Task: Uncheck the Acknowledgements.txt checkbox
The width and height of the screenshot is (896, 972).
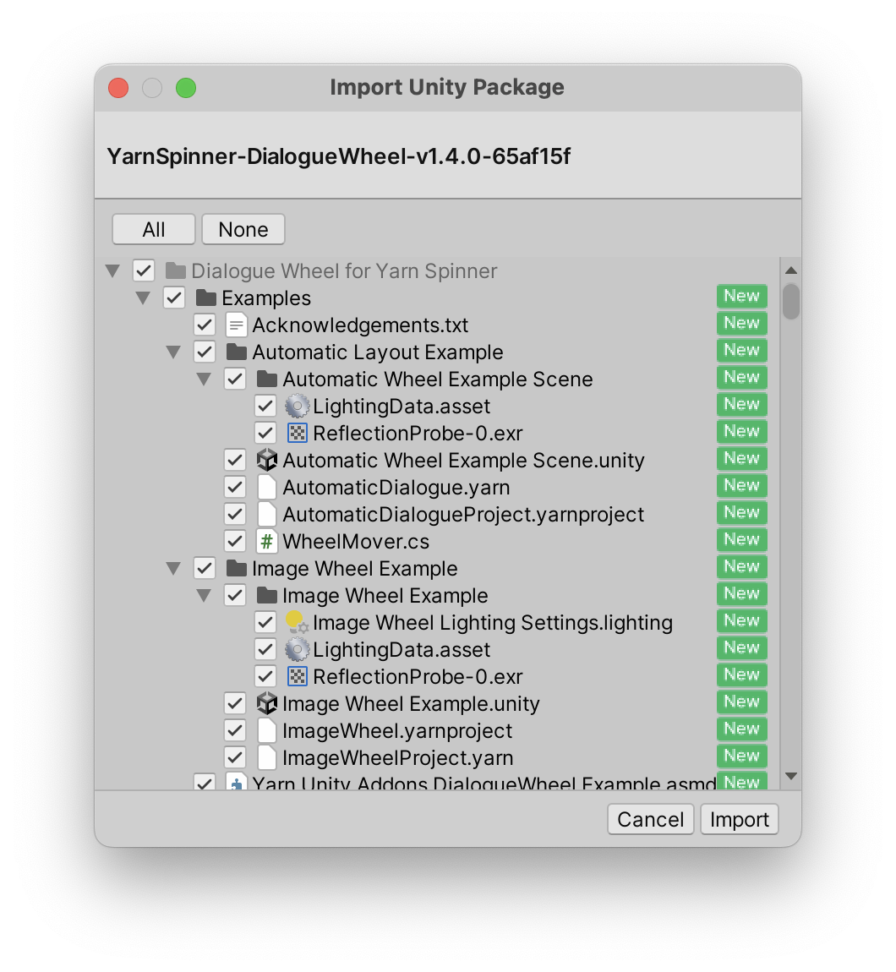Action: pos(204,325)
